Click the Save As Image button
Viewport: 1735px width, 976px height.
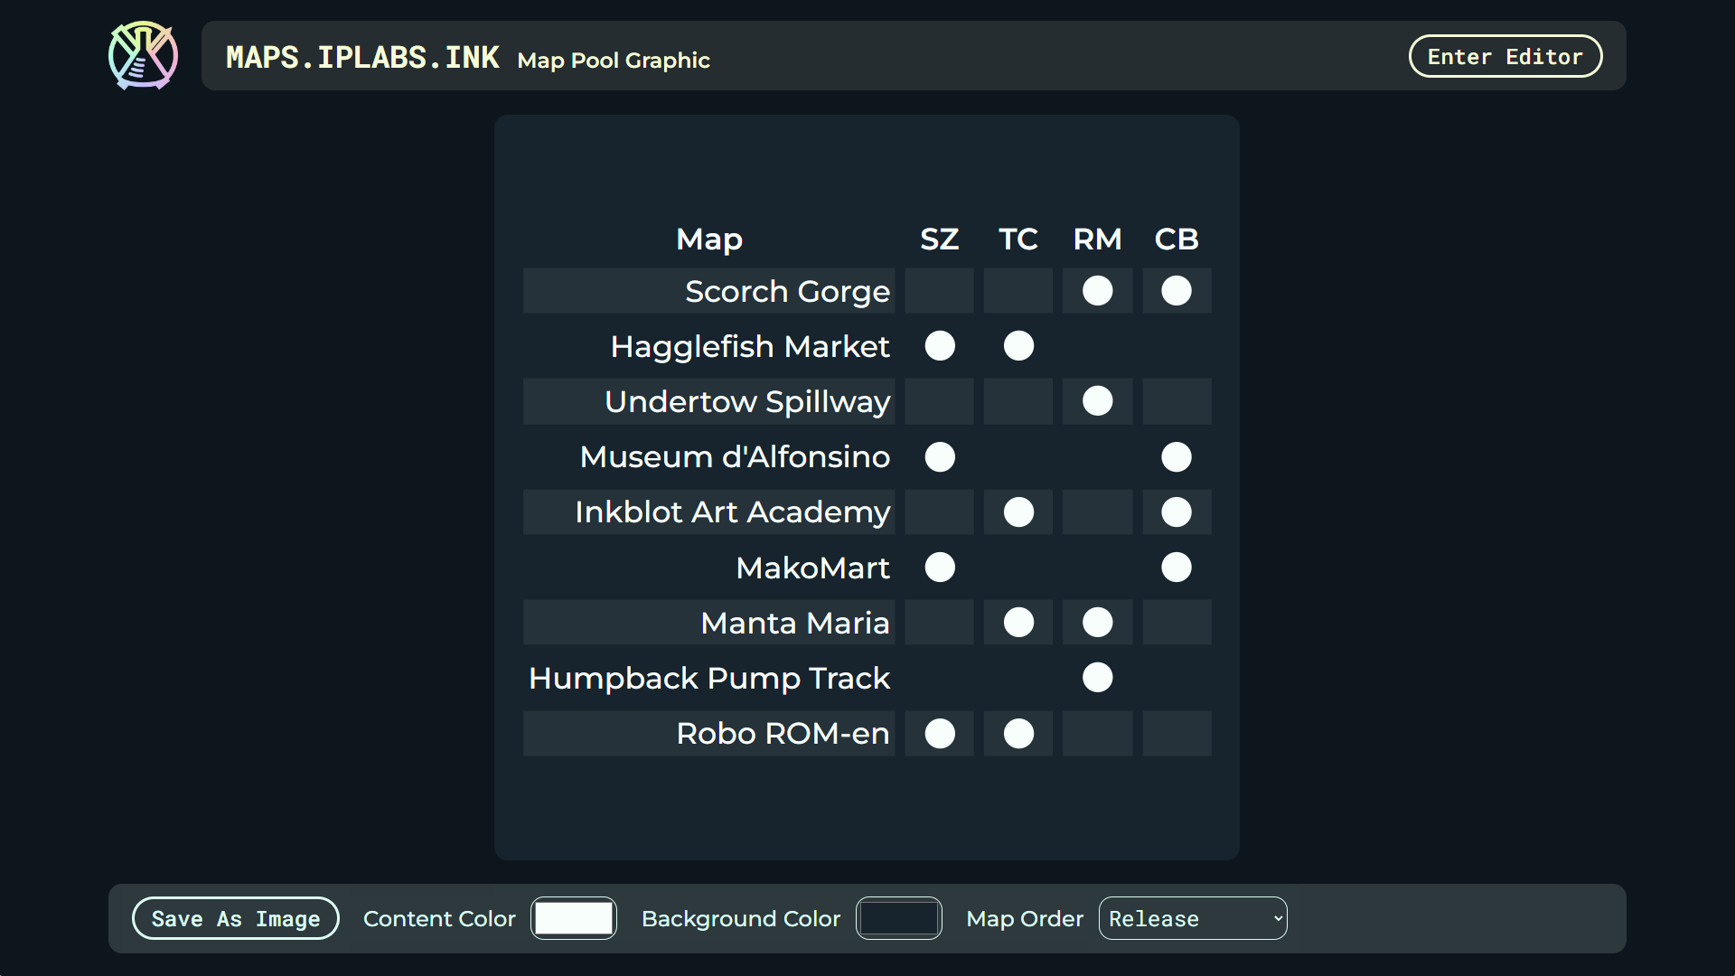(235, 918)
